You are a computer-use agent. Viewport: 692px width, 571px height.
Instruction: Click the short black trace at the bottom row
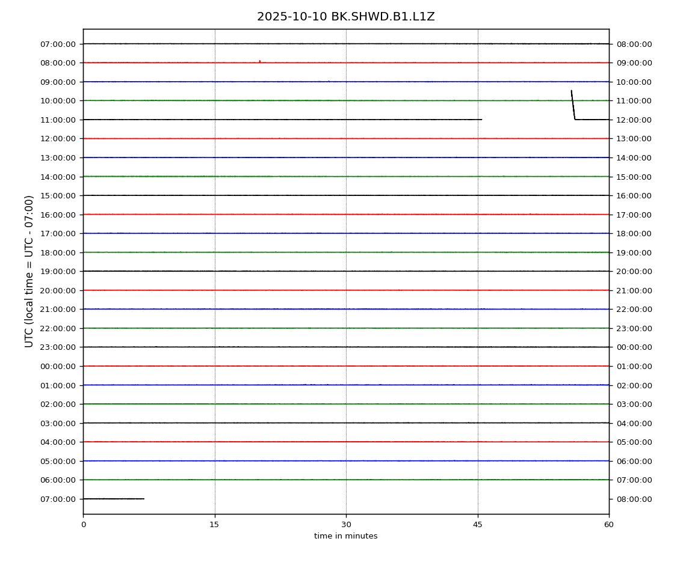[x=113, y=499]
